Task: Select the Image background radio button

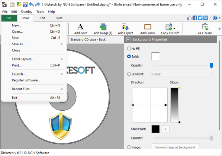Action: 129,147
